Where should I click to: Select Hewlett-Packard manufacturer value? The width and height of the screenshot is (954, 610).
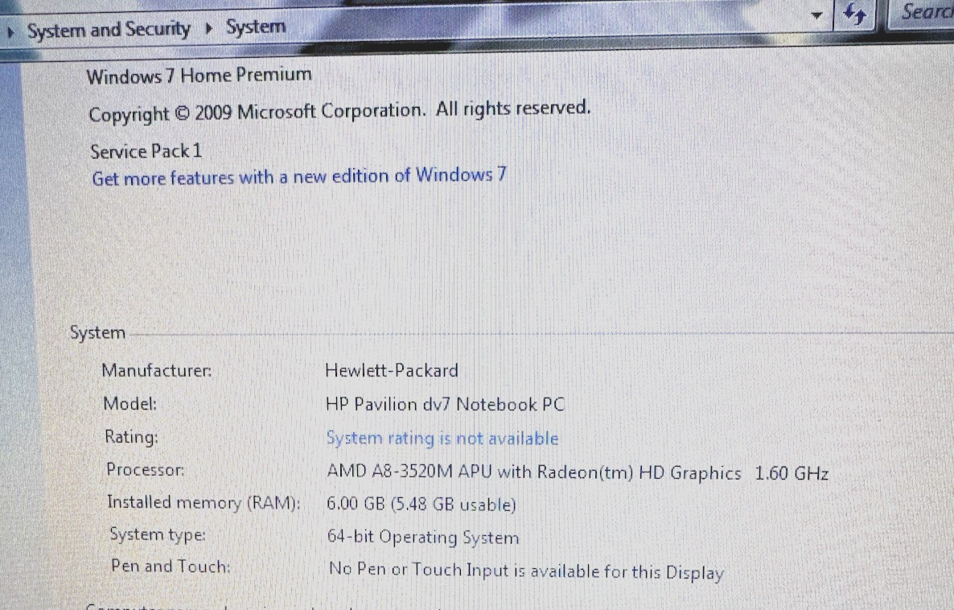391,370
